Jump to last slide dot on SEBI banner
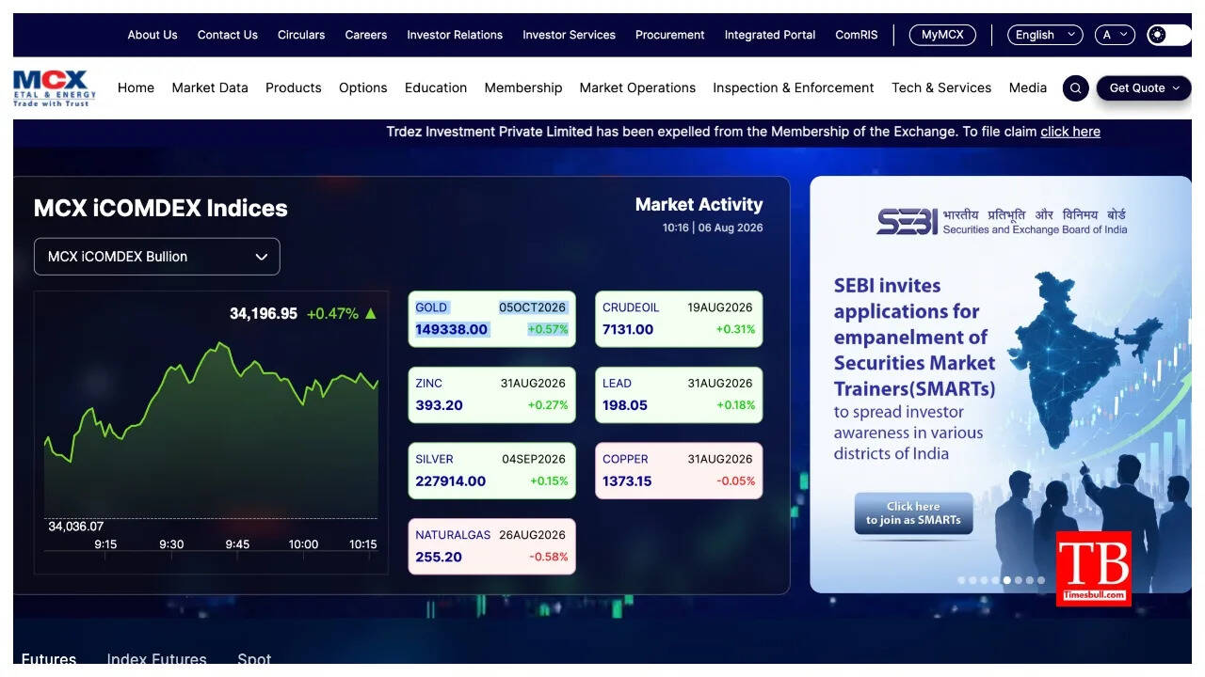Viewport: 1205px width, 677px height. (1041, 580)
